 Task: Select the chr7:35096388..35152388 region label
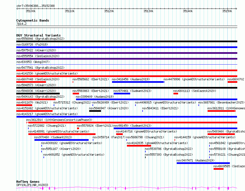pos(36,6)
